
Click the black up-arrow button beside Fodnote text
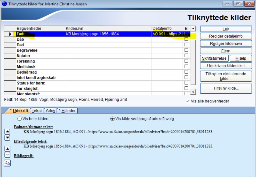coord(7,131)
